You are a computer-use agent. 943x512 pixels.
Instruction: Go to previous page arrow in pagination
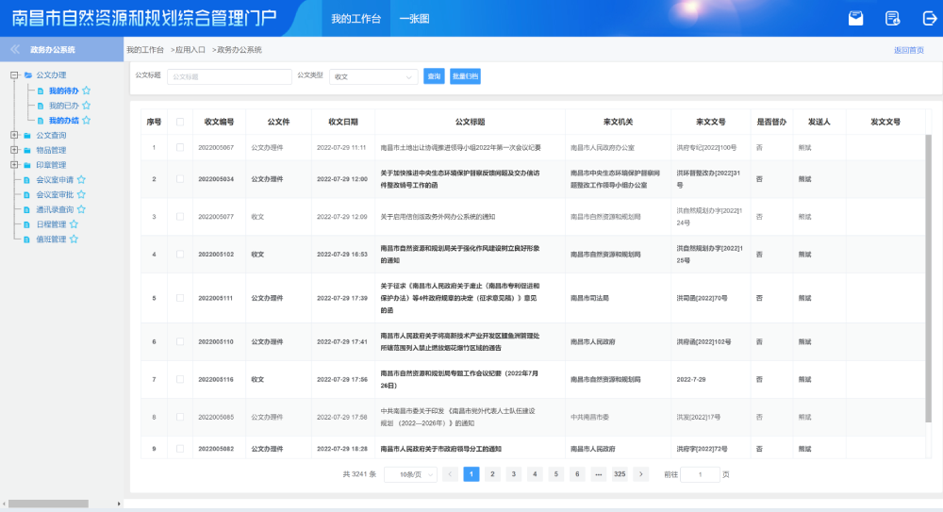(450, 474)
